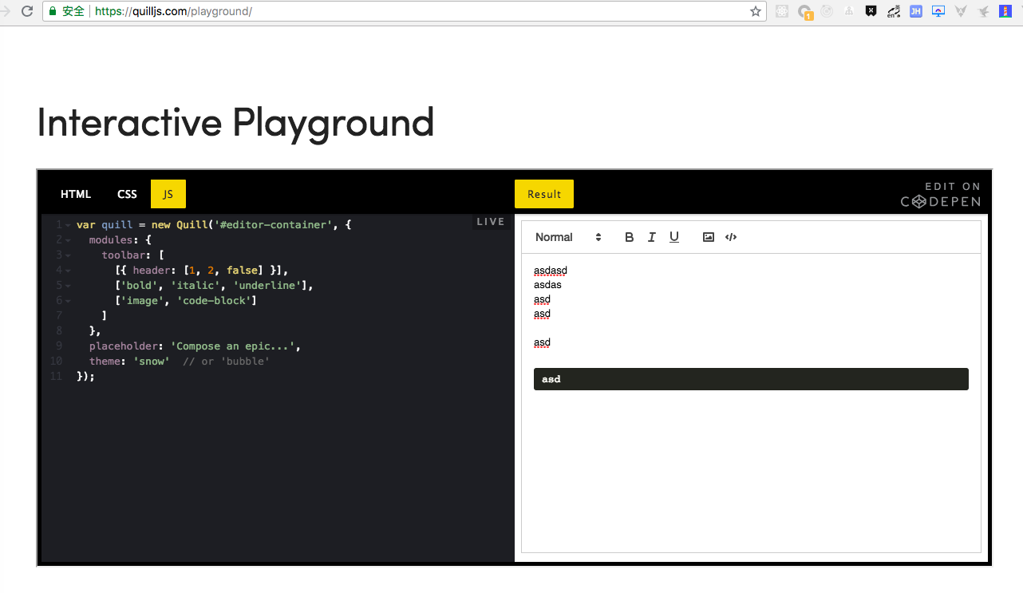This screenshot has height=593, width=1023.
Task: Click the 'modules: {' code line
Action: pyautogui.click(x=120, y=240)
